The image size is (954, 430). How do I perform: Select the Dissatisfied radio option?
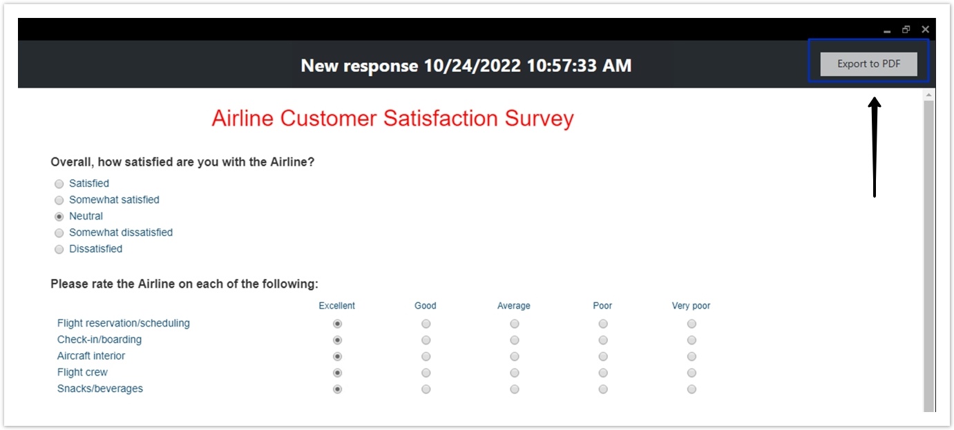pos(59,249)
